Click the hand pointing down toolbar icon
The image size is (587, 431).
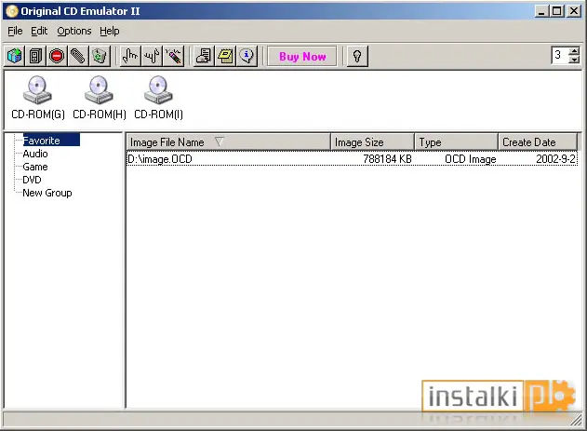click(152, 57)
